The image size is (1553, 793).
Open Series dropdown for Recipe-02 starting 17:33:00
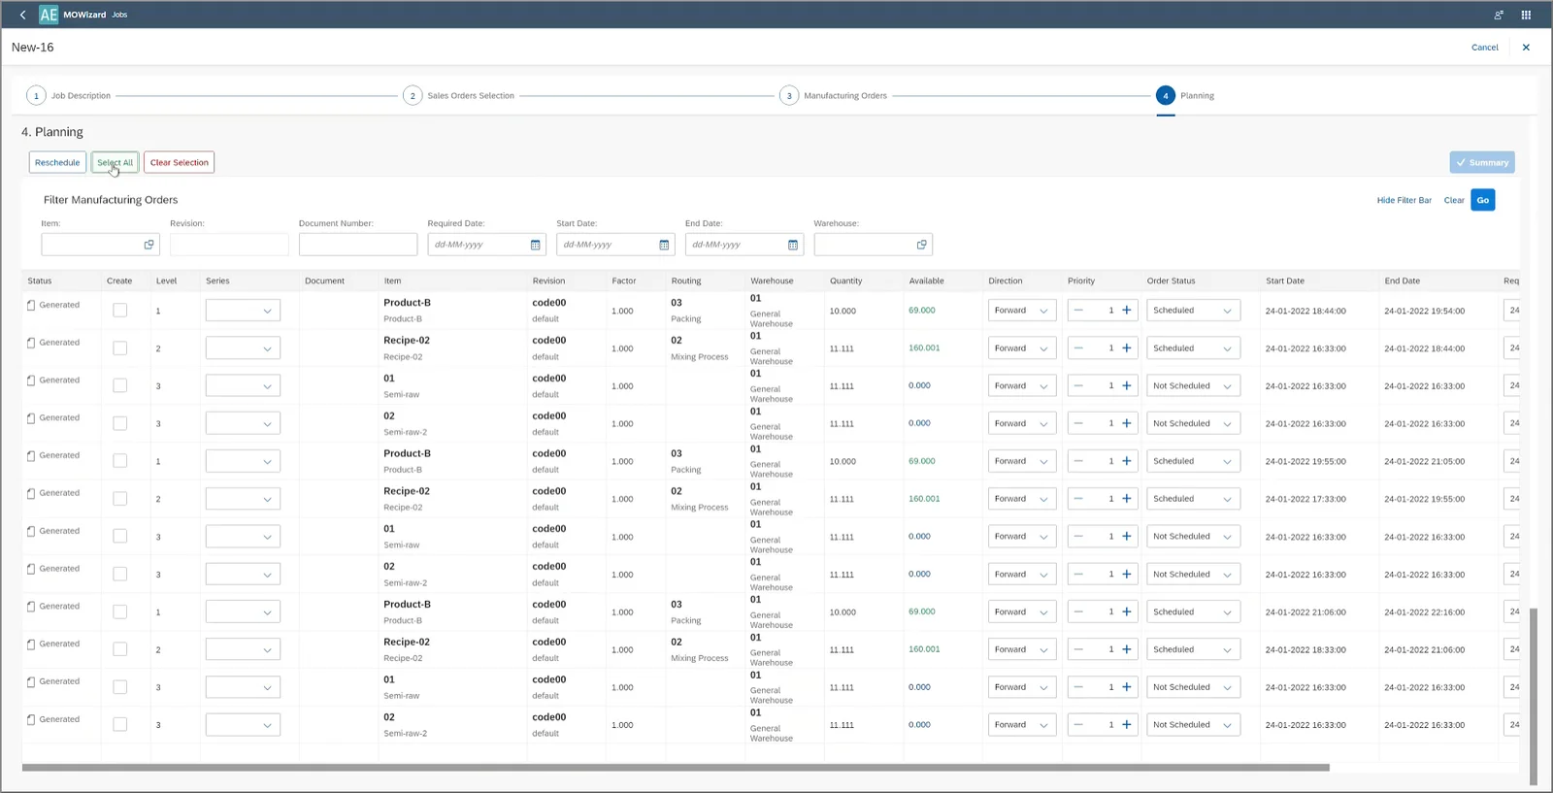243,499
